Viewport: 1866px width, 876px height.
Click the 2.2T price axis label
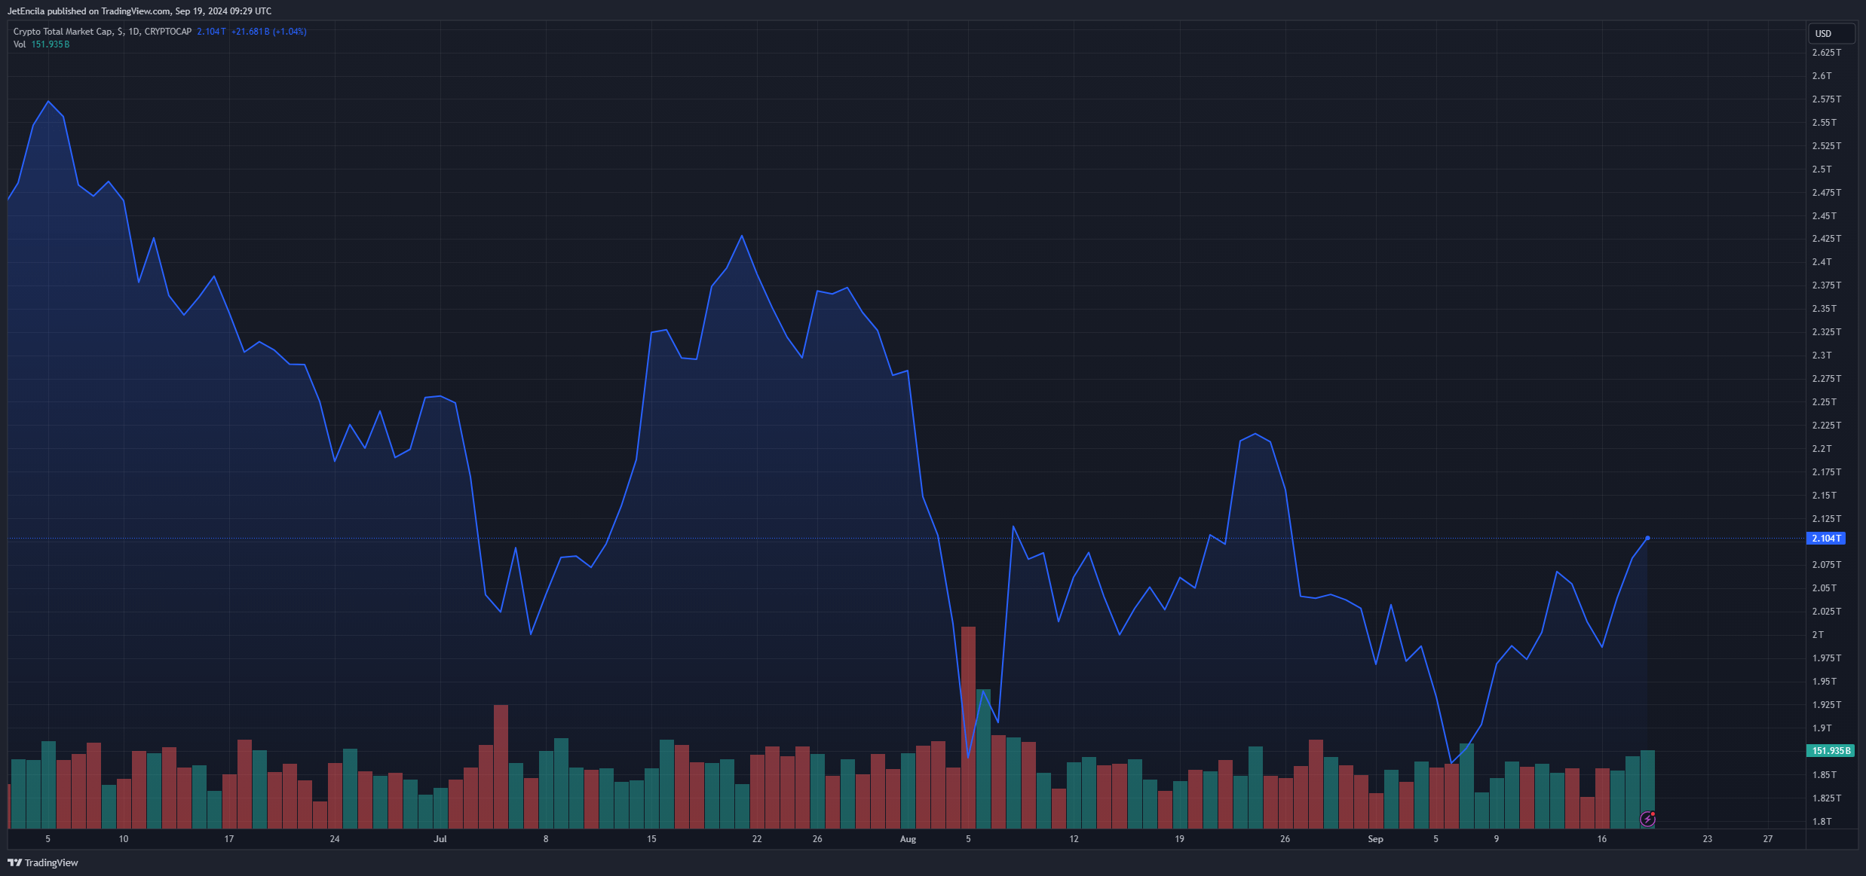click(x=1822, y=449)
